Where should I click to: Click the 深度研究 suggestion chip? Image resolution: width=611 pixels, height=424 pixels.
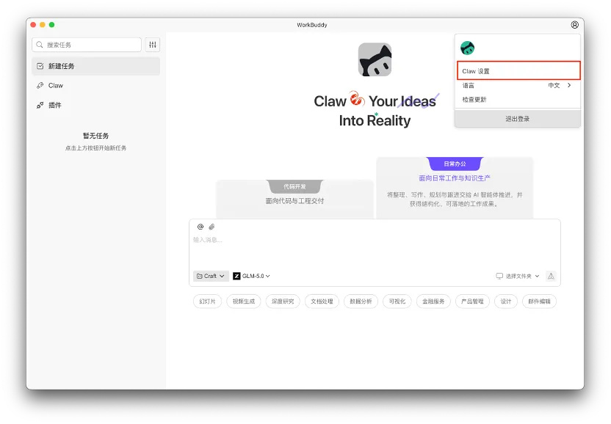point(283,301)
